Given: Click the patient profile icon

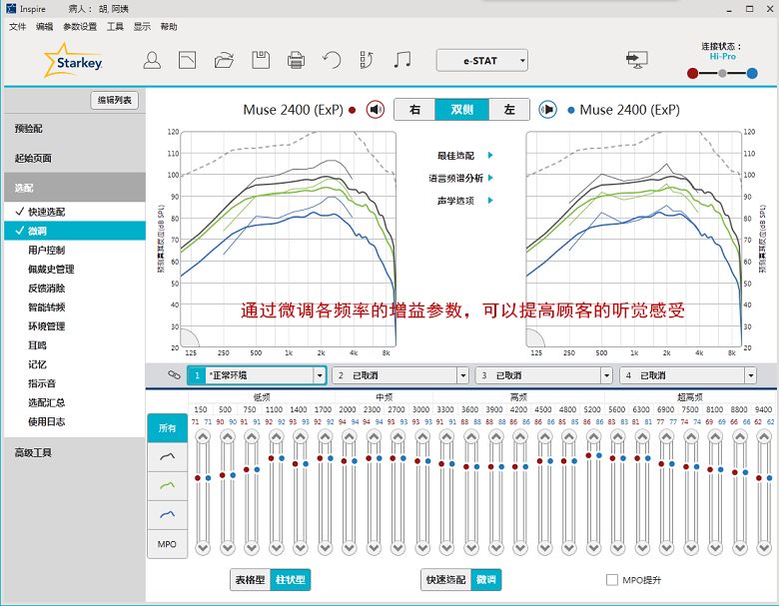Looking at the screenshot, I should 152,61.
